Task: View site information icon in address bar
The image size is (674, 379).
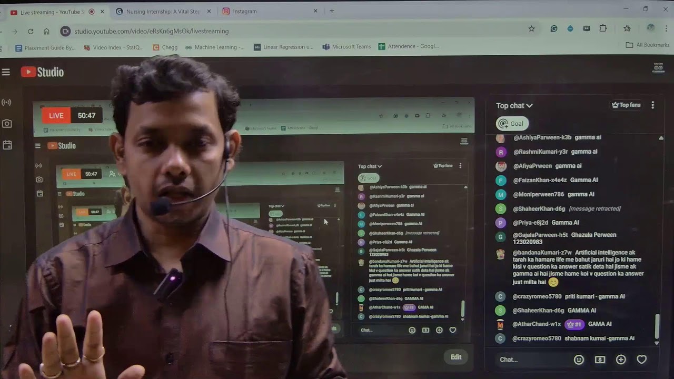Action: (x=65, y=31)
